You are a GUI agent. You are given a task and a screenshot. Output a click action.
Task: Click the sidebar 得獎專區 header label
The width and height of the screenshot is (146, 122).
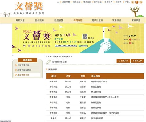pyautogui.click(x=27, y=60)
